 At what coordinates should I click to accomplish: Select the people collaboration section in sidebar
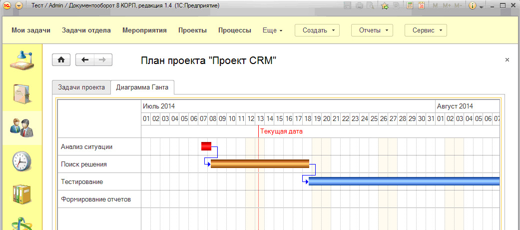pos(21,127)
